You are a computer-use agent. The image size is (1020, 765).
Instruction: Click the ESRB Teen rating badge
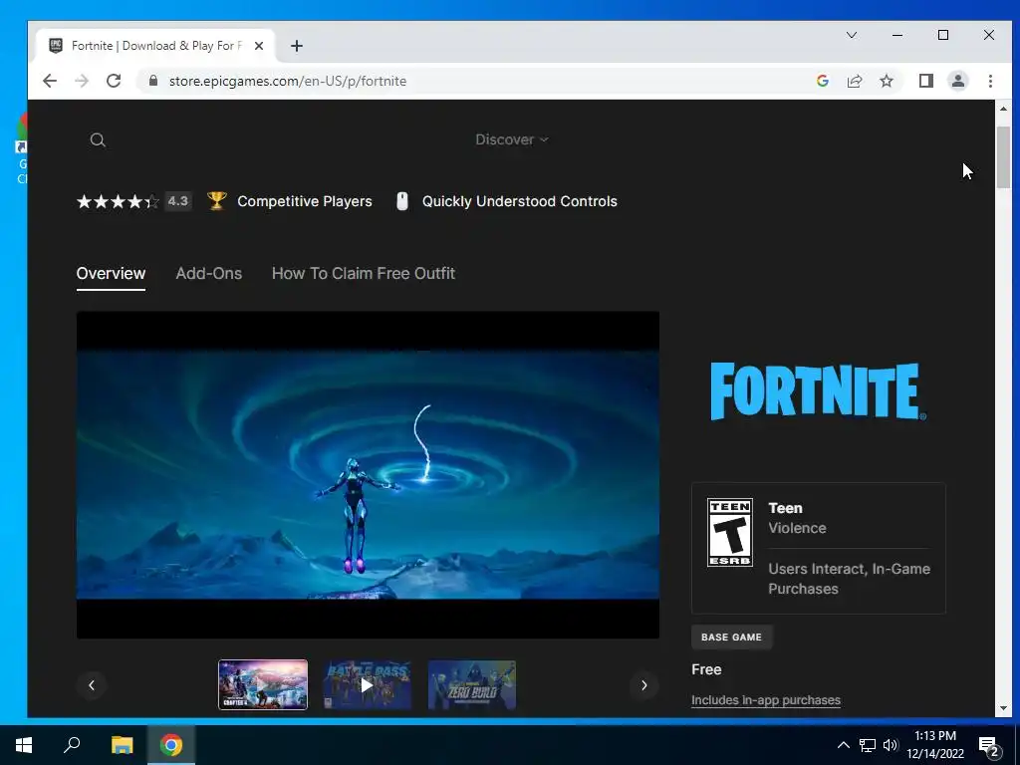[730, 532]
